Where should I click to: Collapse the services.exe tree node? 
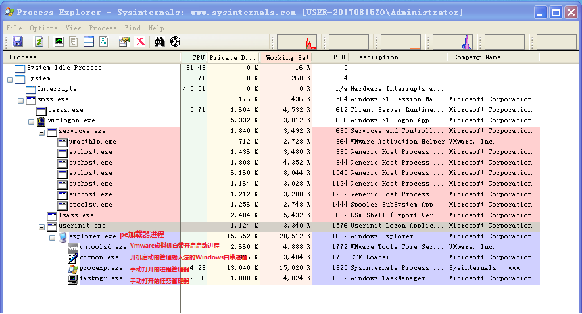(x=42, y=132)
